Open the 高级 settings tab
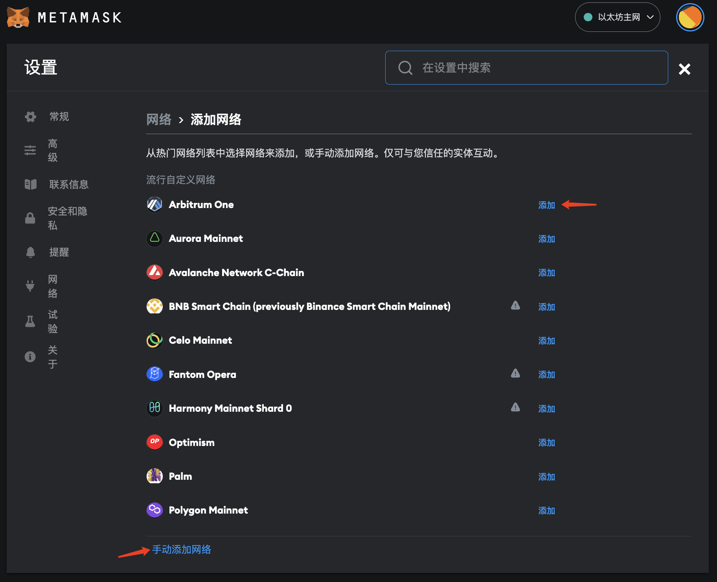Viewport: 717px width, 582px height. pos(53,150)
